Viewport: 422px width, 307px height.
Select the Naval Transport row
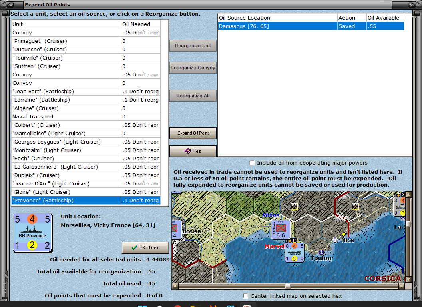(x=86, y=116)
